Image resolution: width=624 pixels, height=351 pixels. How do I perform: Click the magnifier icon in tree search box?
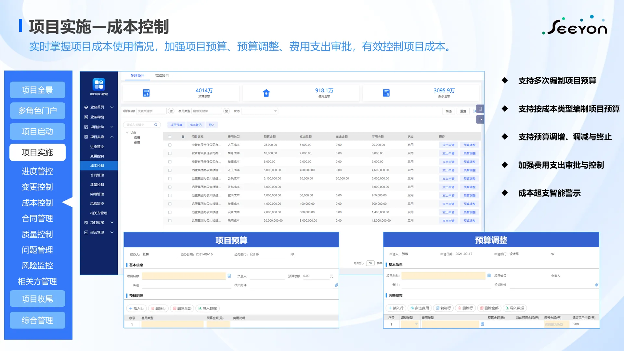pyautogui.click(x=156, y=125)
